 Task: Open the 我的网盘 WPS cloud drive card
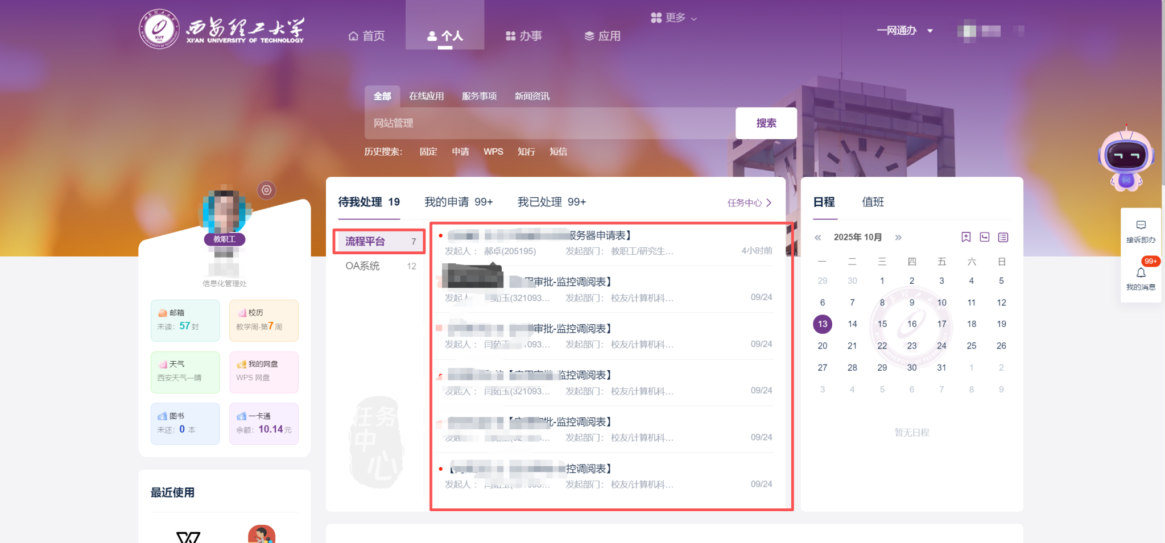click(263, 372)
